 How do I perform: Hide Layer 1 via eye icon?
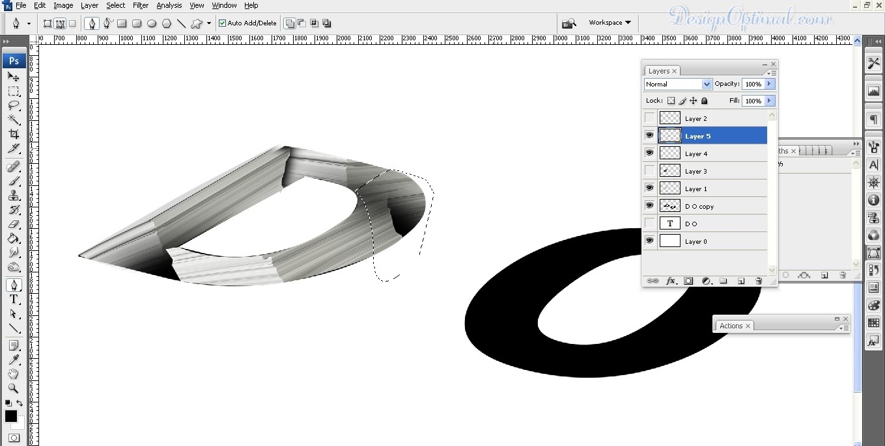(x=649, y=189)
